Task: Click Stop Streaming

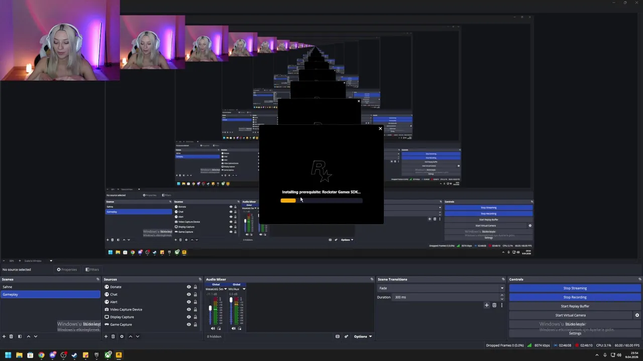Action: 575,288
